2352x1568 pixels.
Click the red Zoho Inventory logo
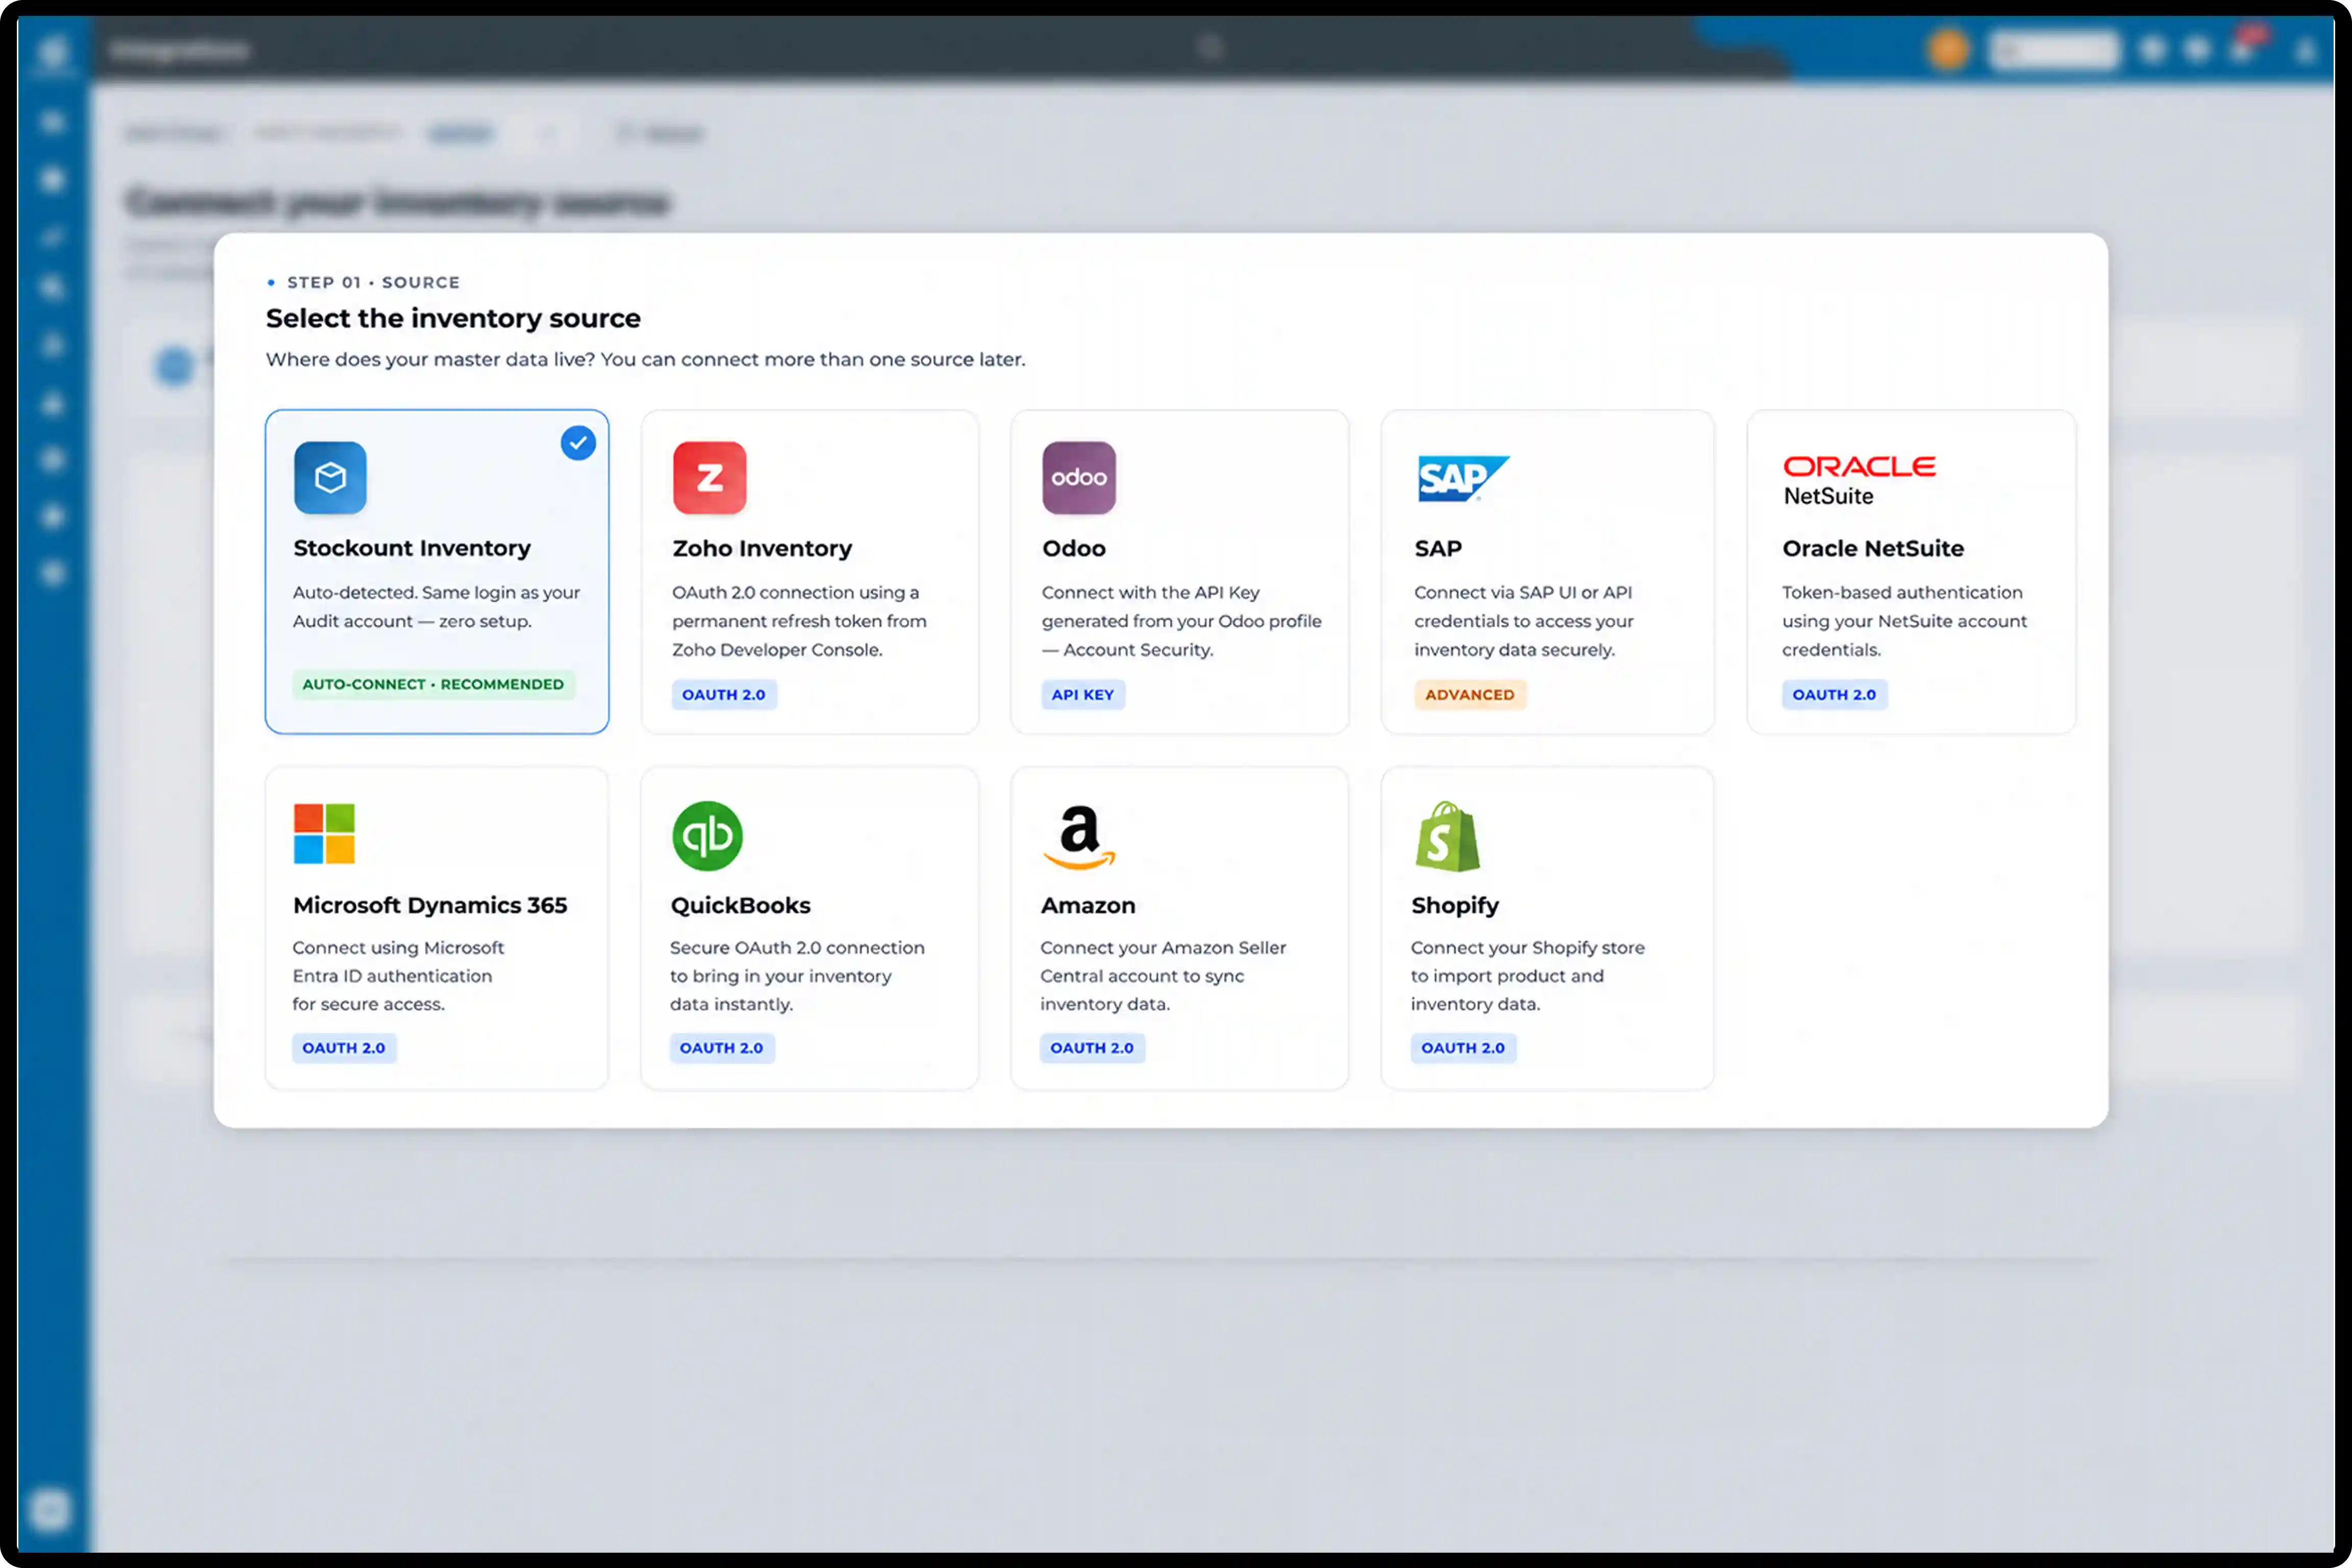[x=709, y=477]
